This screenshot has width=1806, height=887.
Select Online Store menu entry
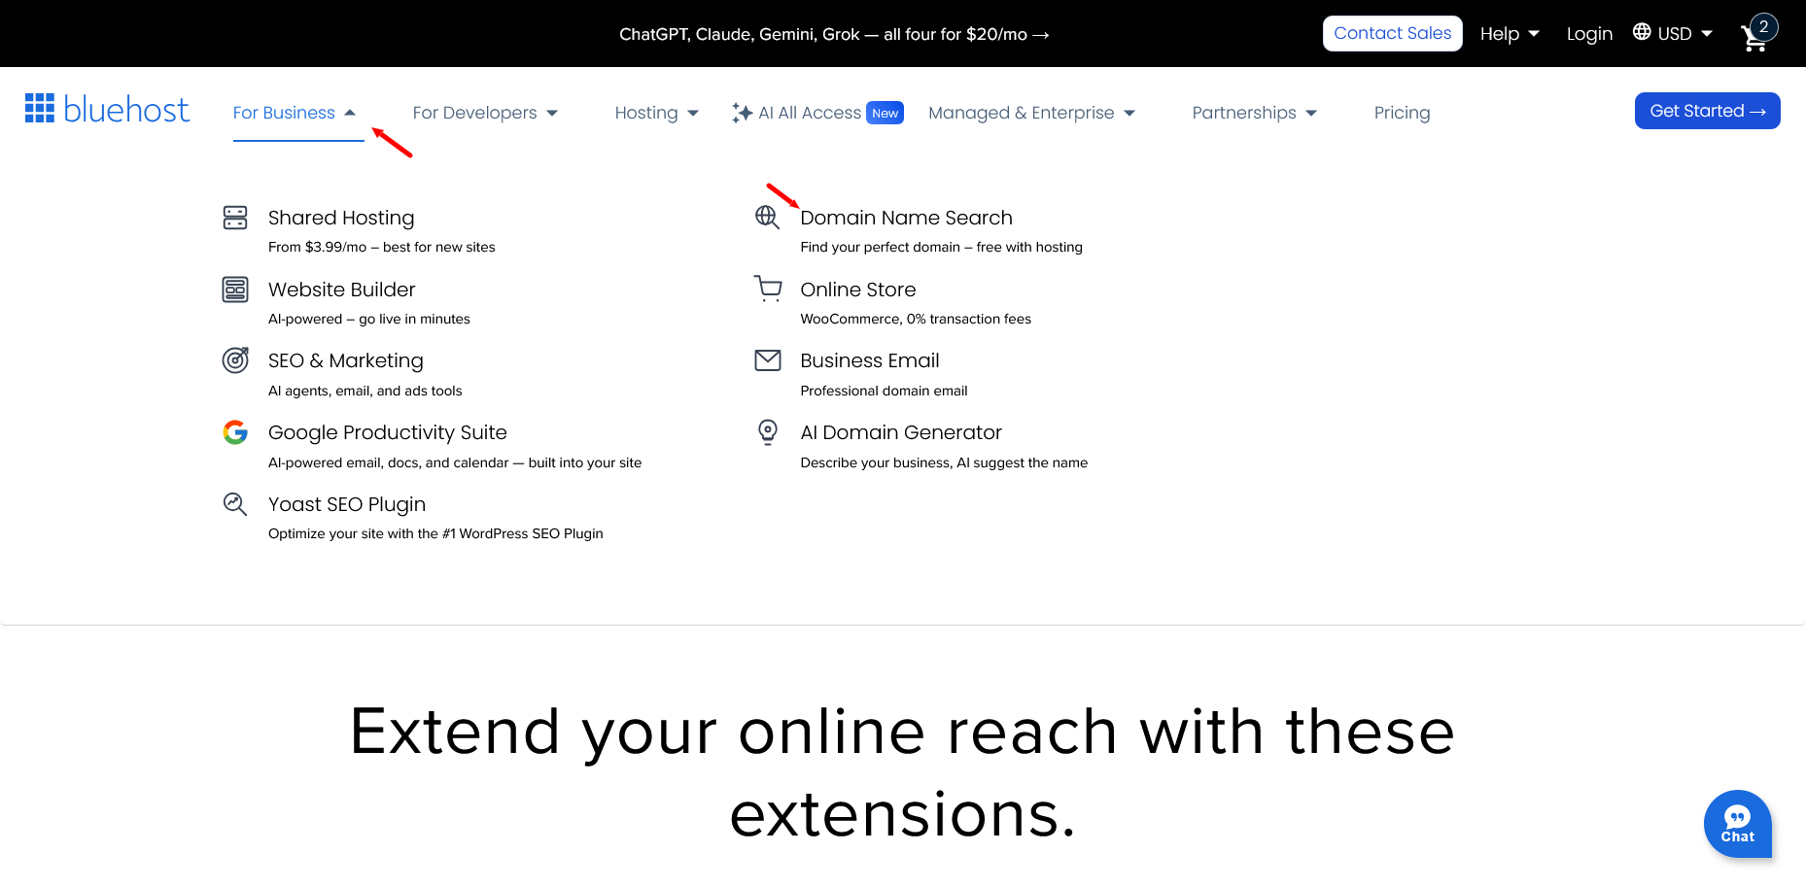click(x=858, y=290)
